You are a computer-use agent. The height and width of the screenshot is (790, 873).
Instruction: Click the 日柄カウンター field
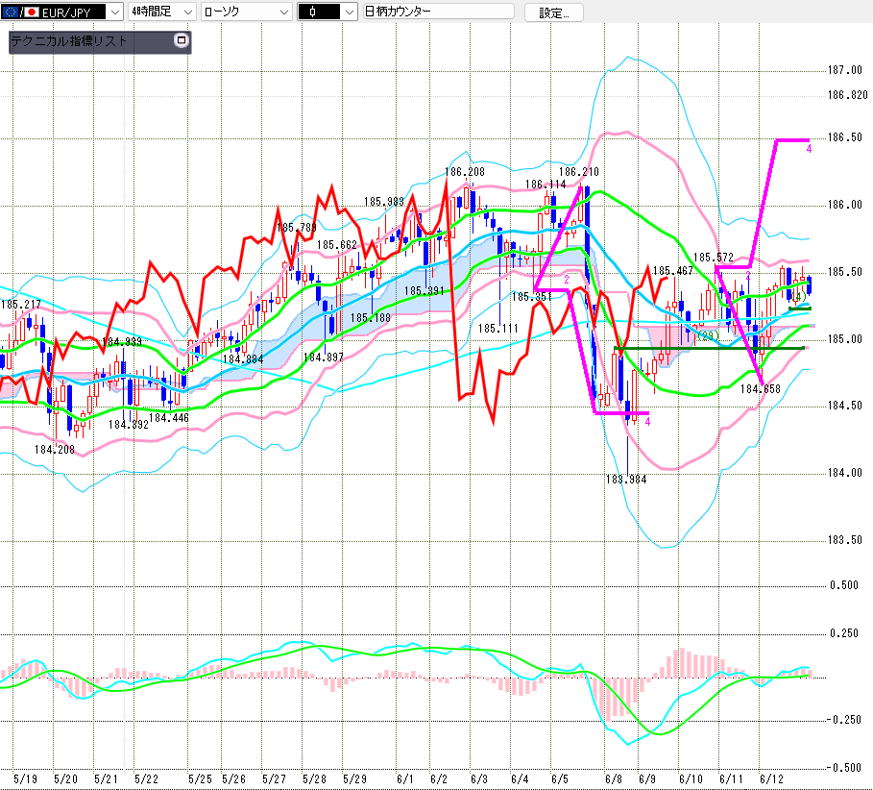point(438,12)
